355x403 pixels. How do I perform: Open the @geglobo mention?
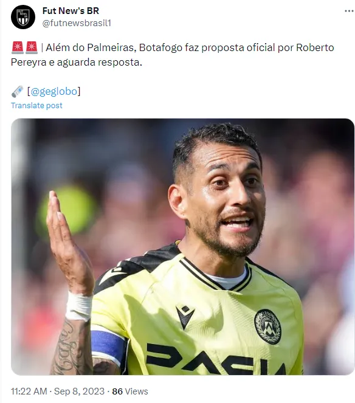coord(53,92)
